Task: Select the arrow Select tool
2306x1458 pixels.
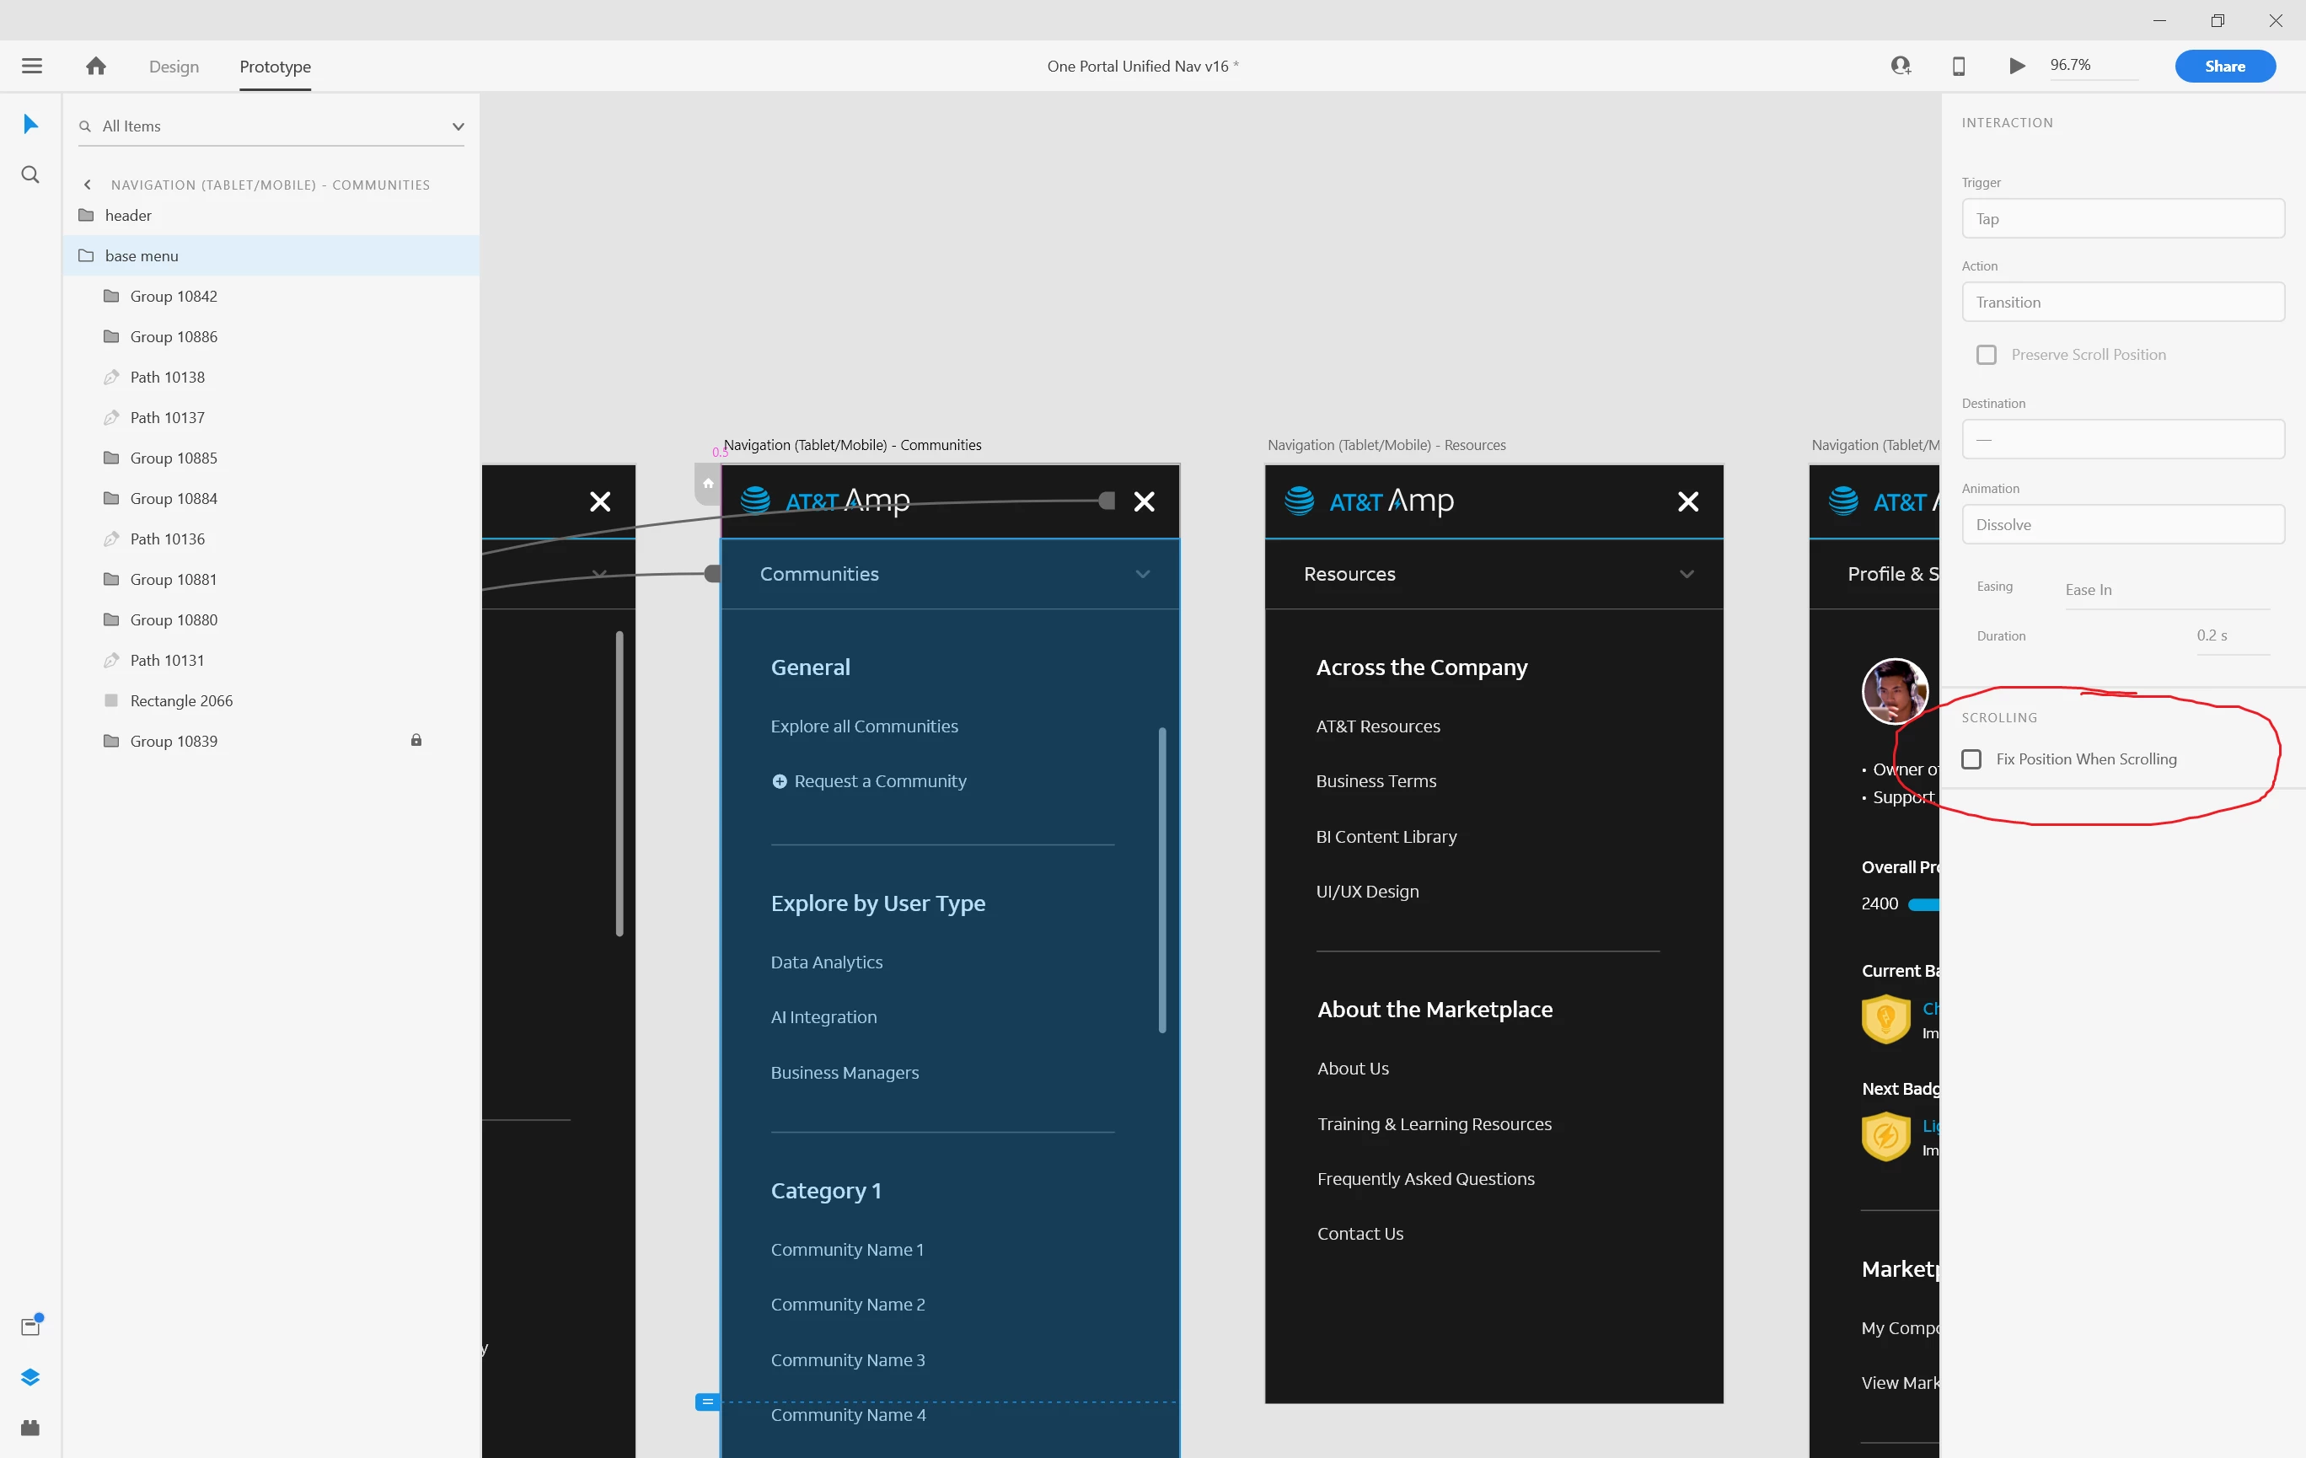Action: (29, 124)
